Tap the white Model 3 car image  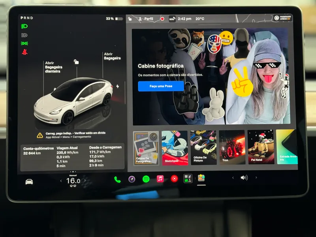coord(73,101)
